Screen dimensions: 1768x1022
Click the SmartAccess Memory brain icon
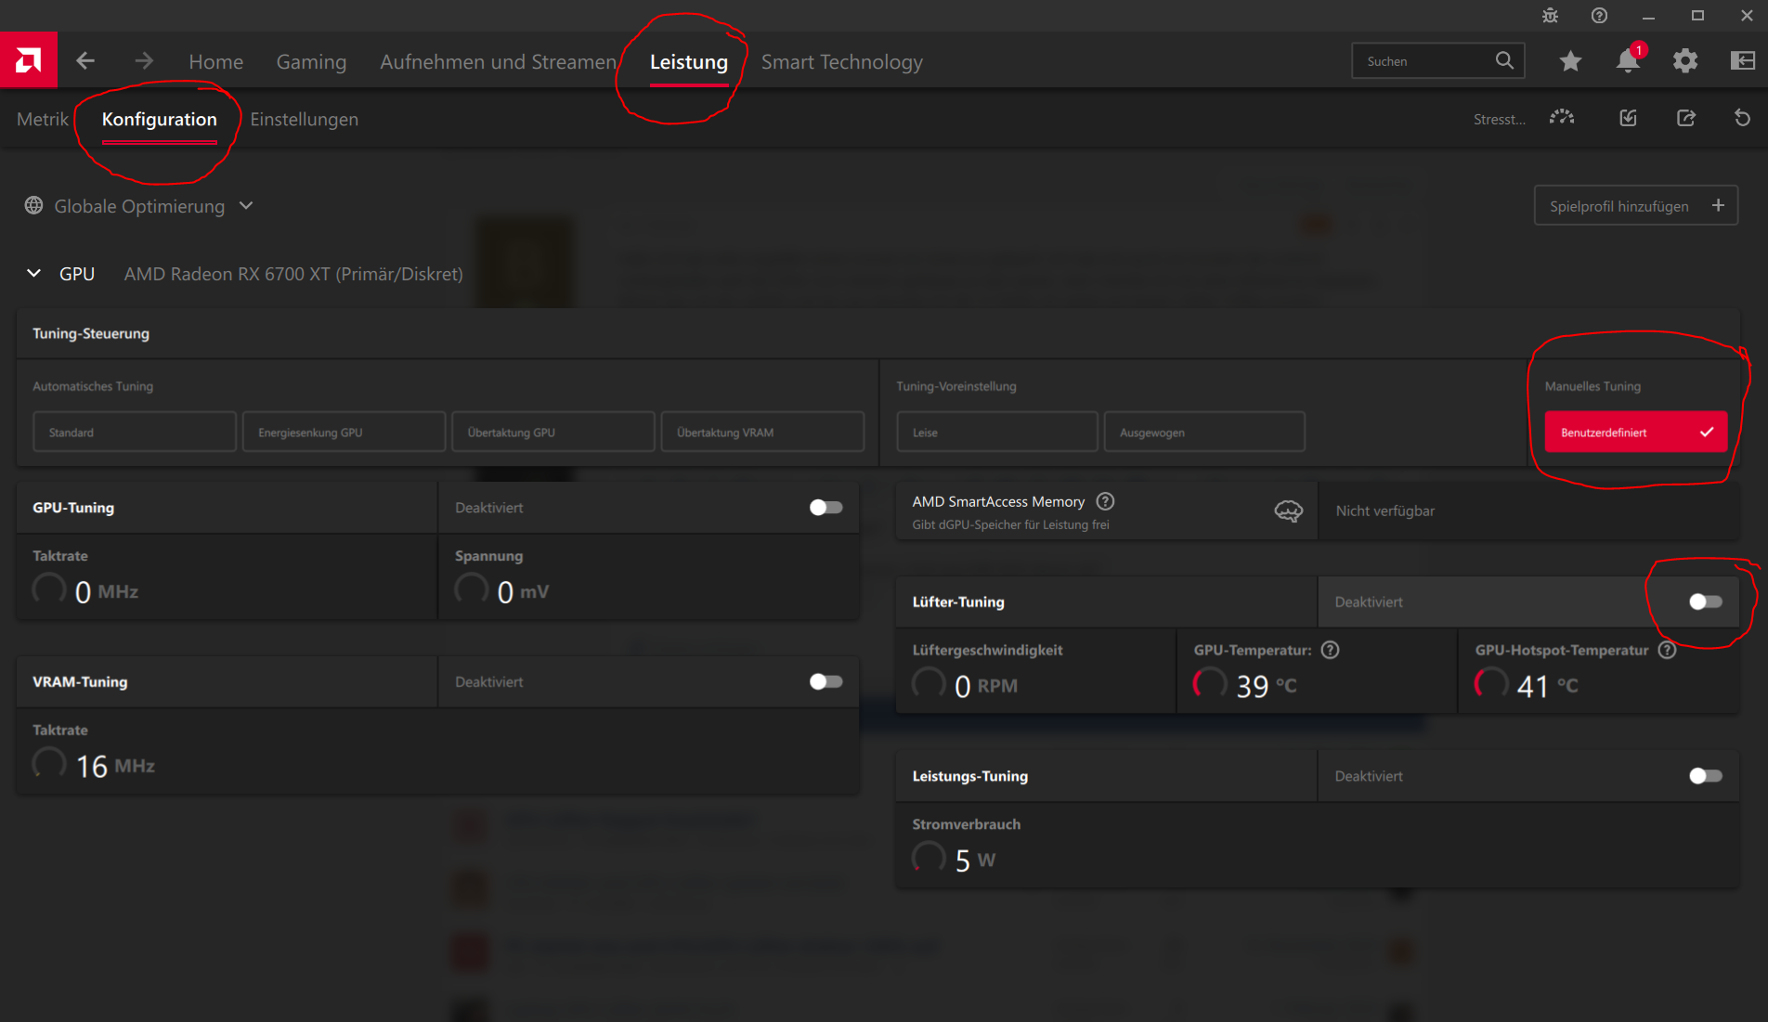(1288, 511)
